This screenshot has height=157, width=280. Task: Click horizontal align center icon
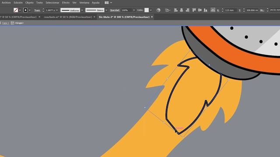tap(182, 10)
